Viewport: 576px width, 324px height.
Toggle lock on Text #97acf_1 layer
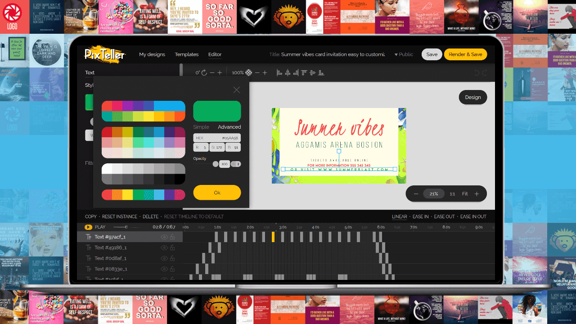tap(173, 237)
